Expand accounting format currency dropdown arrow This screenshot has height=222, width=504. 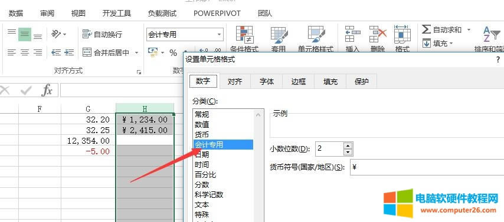point(162,52)
